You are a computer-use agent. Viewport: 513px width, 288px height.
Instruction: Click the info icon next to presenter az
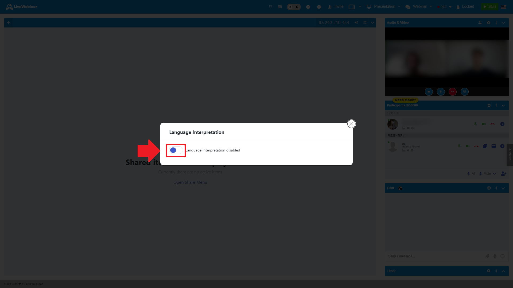click(503, 146)
